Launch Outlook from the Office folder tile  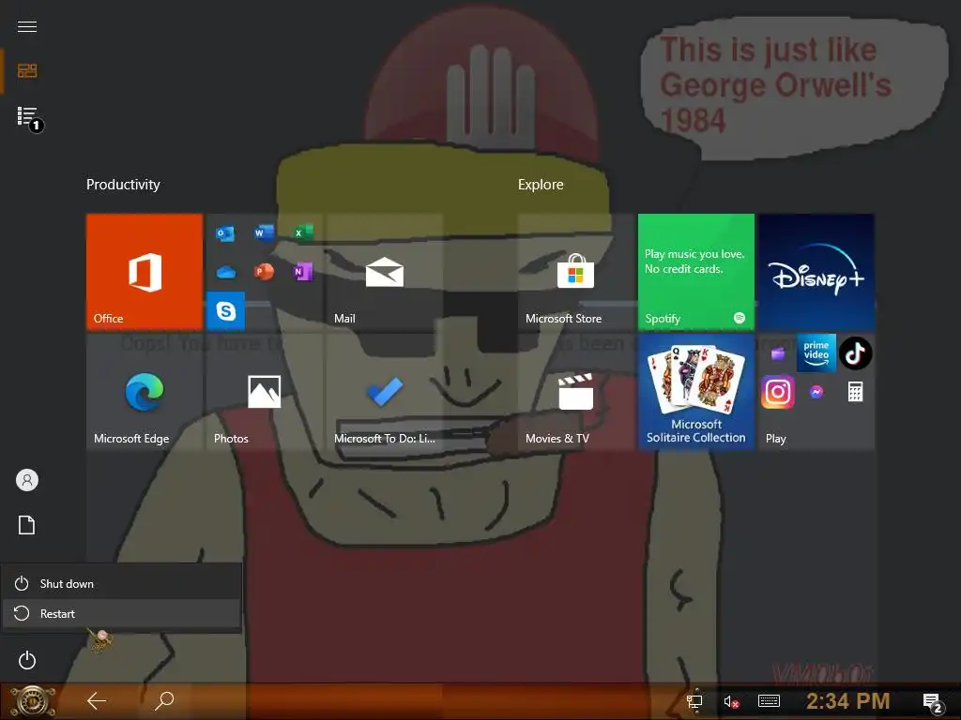pyautogui.click(x=225, y=233)
